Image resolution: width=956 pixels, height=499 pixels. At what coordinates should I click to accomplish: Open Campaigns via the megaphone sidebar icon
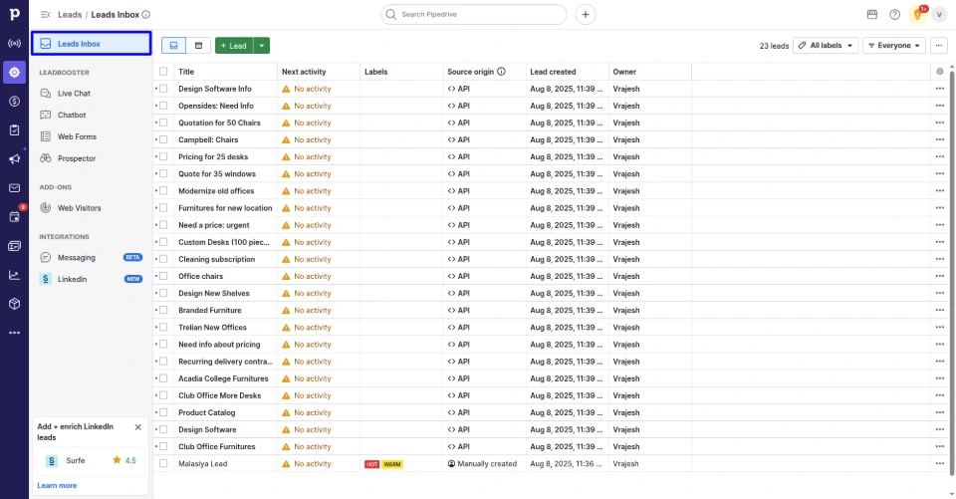pyautogui.click(x=14, y=158)
